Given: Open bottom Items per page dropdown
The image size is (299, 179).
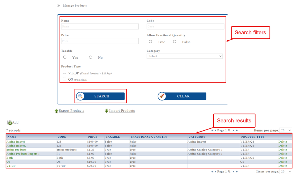Looking at the screenshot, I should 285,172.
